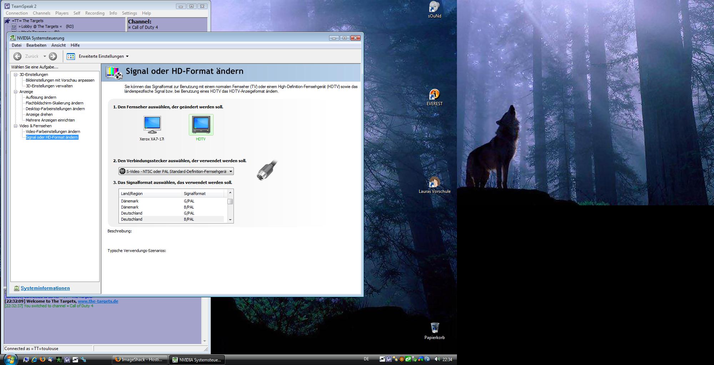Open TeamSpeak Connection menu
Screen dimensions: 714x365
[x=17, y=13]
